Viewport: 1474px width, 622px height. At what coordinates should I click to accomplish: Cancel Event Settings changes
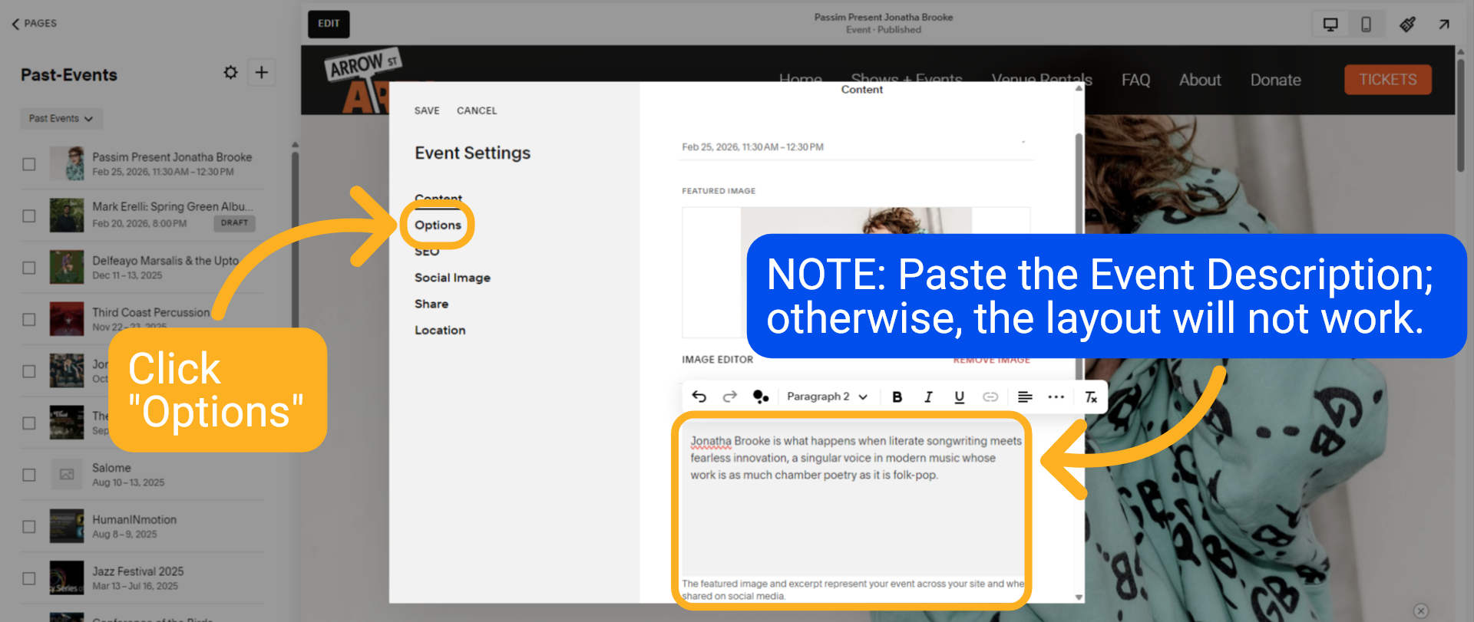(477, 110)
